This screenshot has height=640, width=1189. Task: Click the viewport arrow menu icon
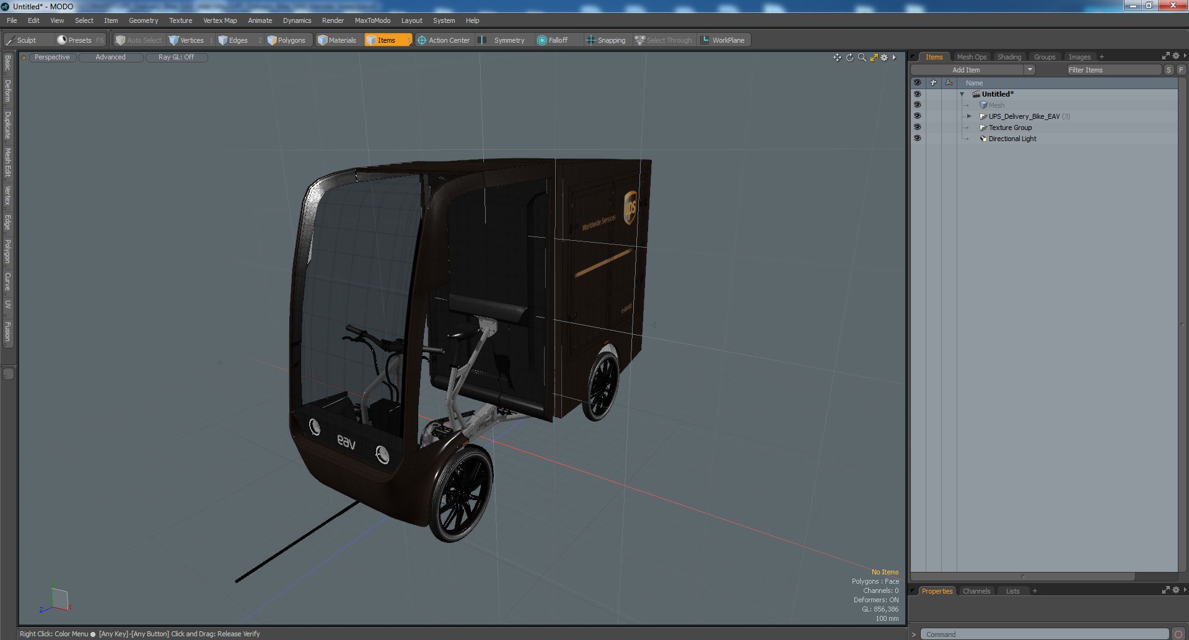[x=894, y=58]
